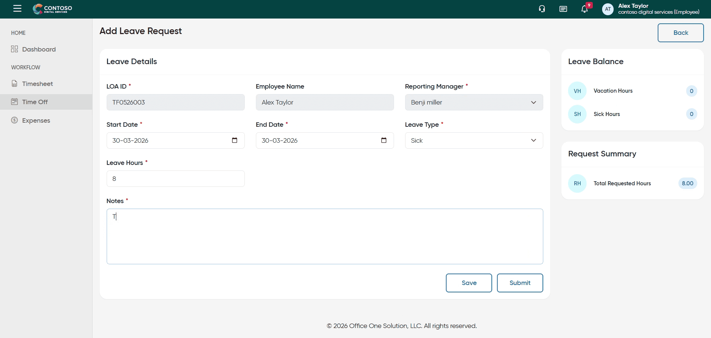This screenshot has height=338, width=711.
Task: Expand the Leave Type dropdown
Action: [474, 140]
